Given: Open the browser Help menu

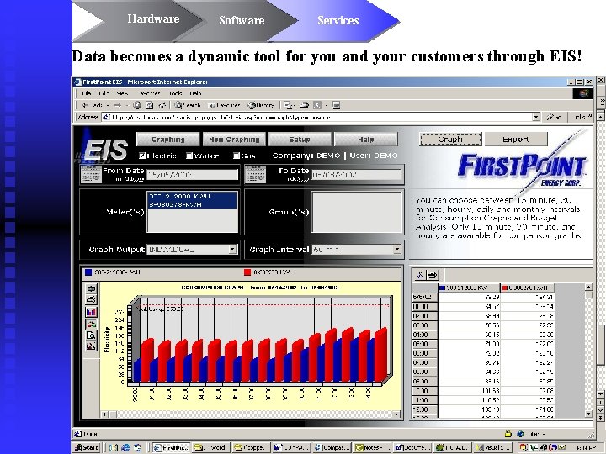Looking at the screenshot, I should (x=195, y=93).
